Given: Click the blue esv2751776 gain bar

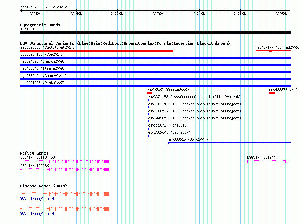Looking at the screenshot, I should coord(155,86).
